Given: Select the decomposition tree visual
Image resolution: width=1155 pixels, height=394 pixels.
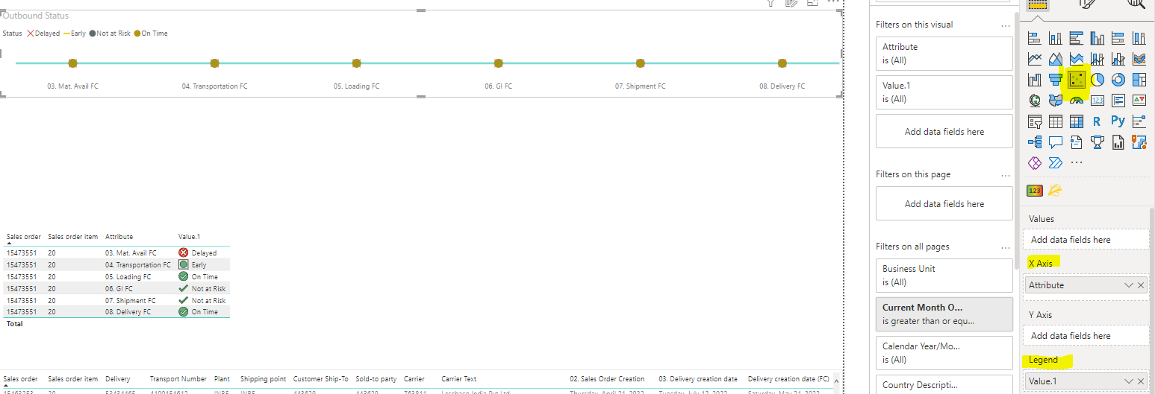Looking at the screenshot, I should tap(1035, 142).
